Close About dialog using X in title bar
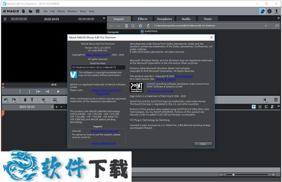Screen dimensions: 282x182 211,37
